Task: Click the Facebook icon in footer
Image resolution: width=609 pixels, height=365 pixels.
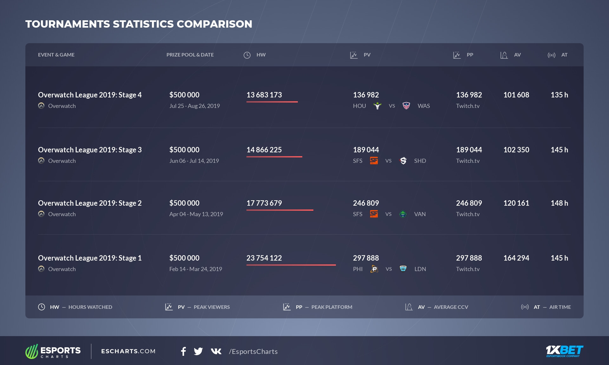Action: click(183, 351)
